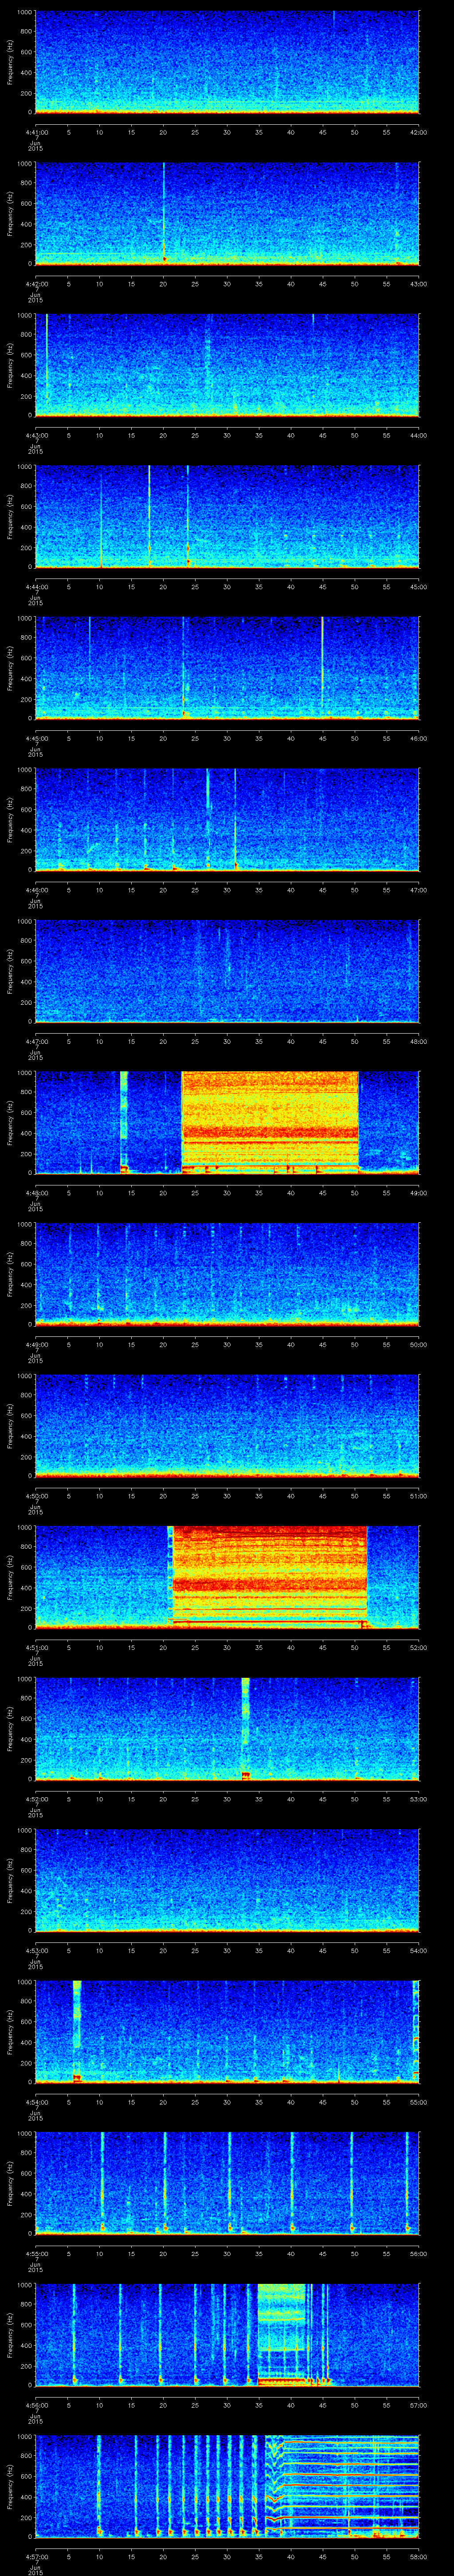Click the "4:44:00" start time label
The image size is (454, 2576).
(36, 587)
